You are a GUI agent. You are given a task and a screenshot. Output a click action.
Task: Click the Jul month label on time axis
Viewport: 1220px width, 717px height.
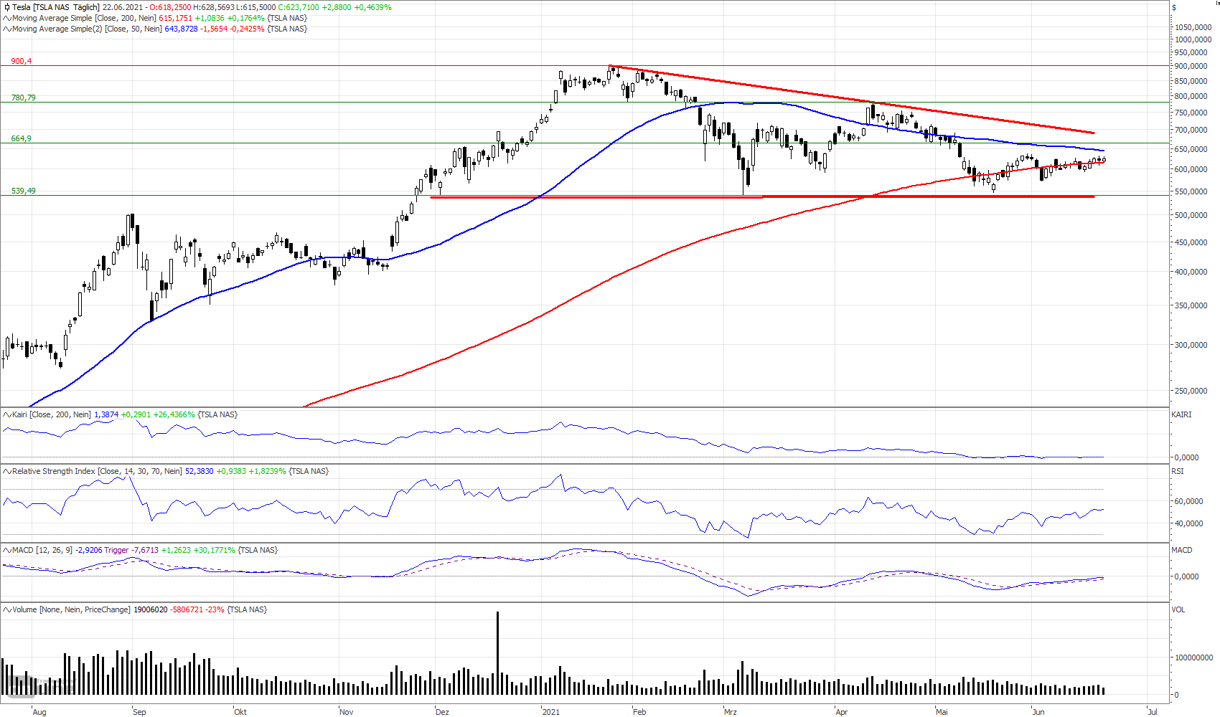[x=1153, y=712]
